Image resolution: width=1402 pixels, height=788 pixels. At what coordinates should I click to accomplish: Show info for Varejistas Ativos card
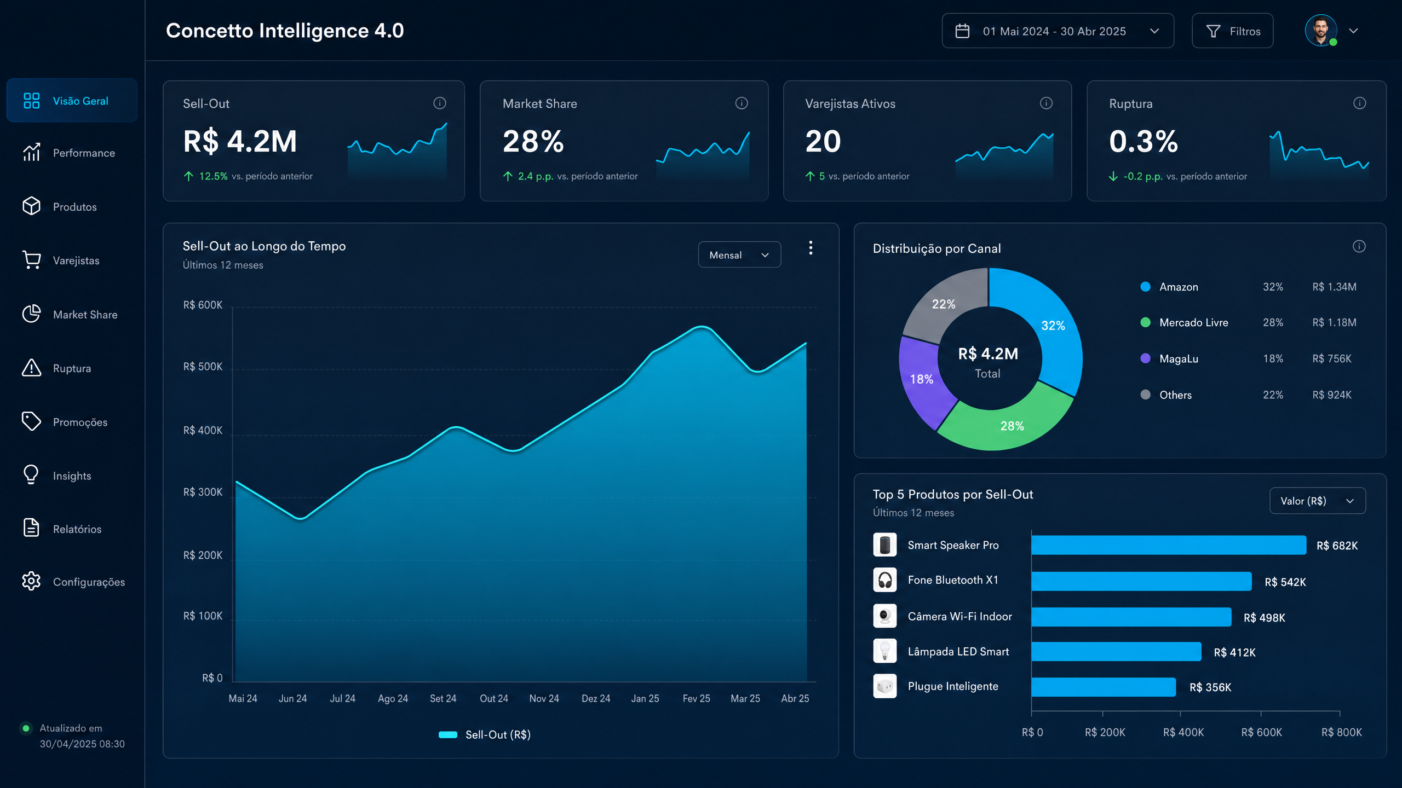point(1046,103)
